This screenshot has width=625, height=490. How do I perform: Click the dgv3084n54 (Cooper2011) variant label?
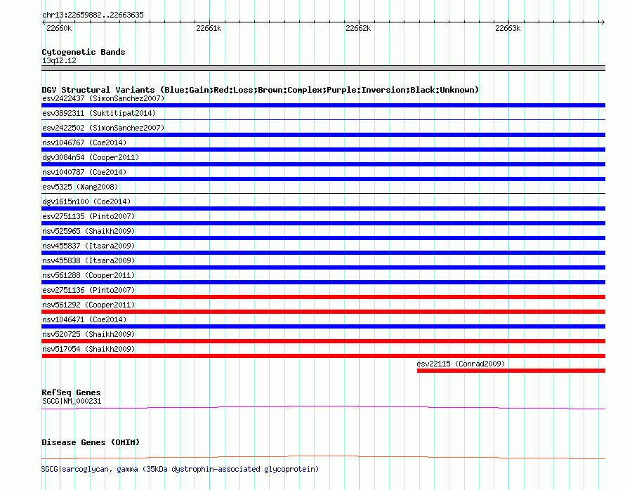tap(90, 157)
